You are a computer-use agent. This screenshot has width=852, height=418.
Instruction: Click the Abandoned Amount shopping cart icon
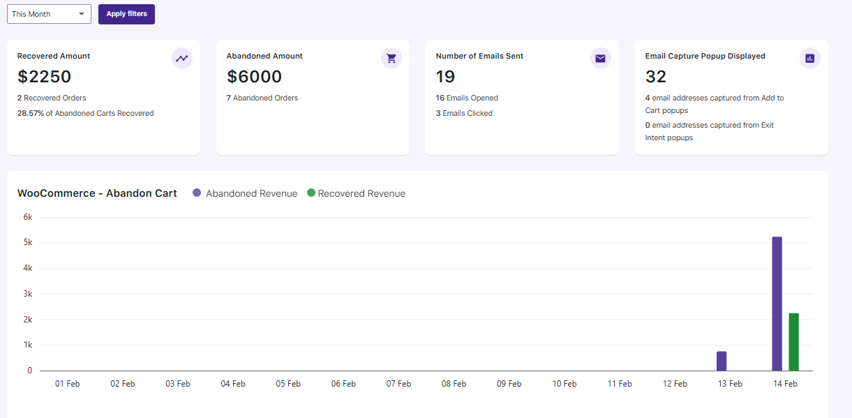coord(391,59)
